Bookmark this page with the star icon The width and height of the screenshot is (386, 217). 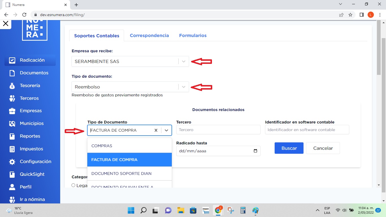tap(350, 15)
